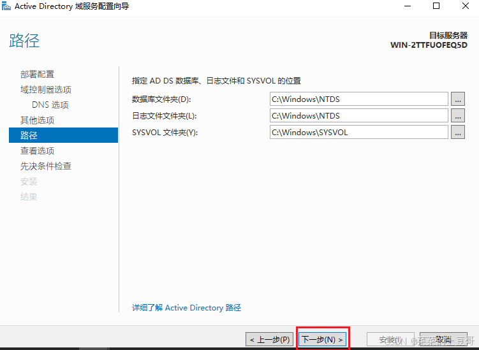Screen dimensions: 479x350
Task: Edit the log files folder path field
Action: click(x=359, y=115)
